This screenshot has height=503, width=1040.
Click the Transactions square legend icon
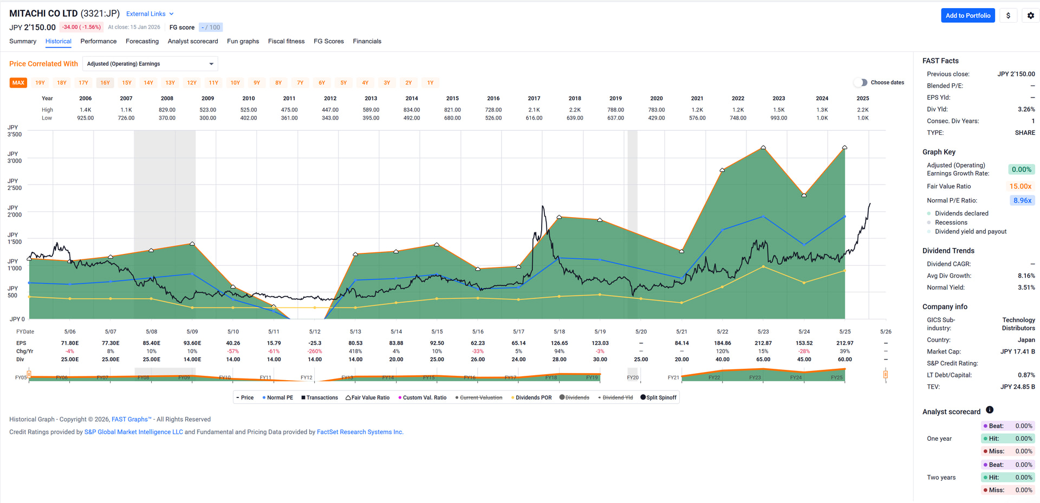coord(303,397)
